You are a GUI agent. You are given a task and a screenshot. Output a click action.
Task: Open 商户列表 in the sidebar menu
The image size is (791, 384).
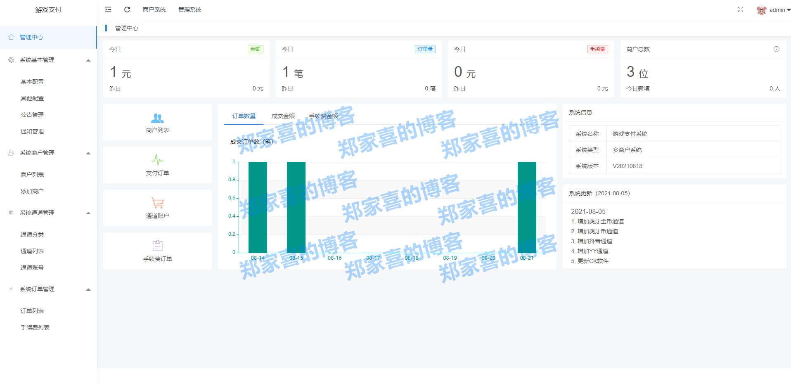32,175
